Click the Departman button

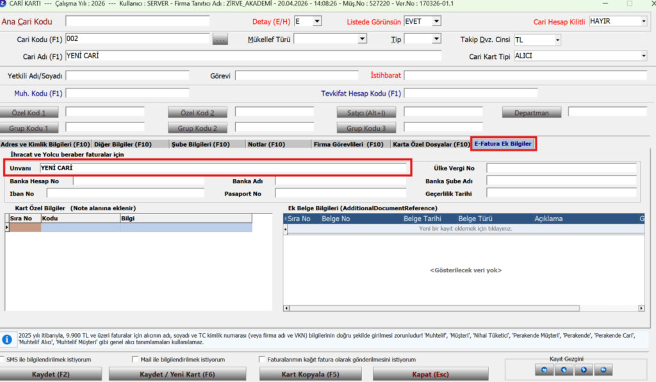tap(531, 113)
